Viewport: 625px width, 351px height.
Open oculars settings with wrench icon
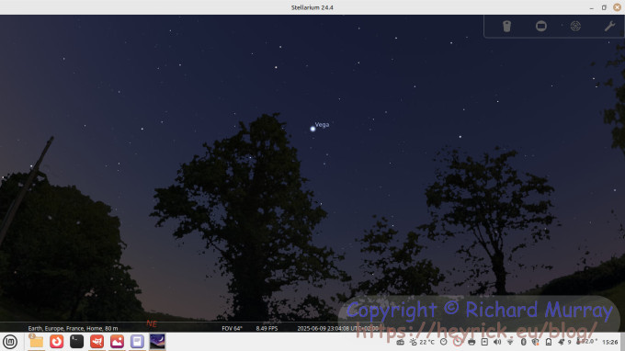[609, 27]
